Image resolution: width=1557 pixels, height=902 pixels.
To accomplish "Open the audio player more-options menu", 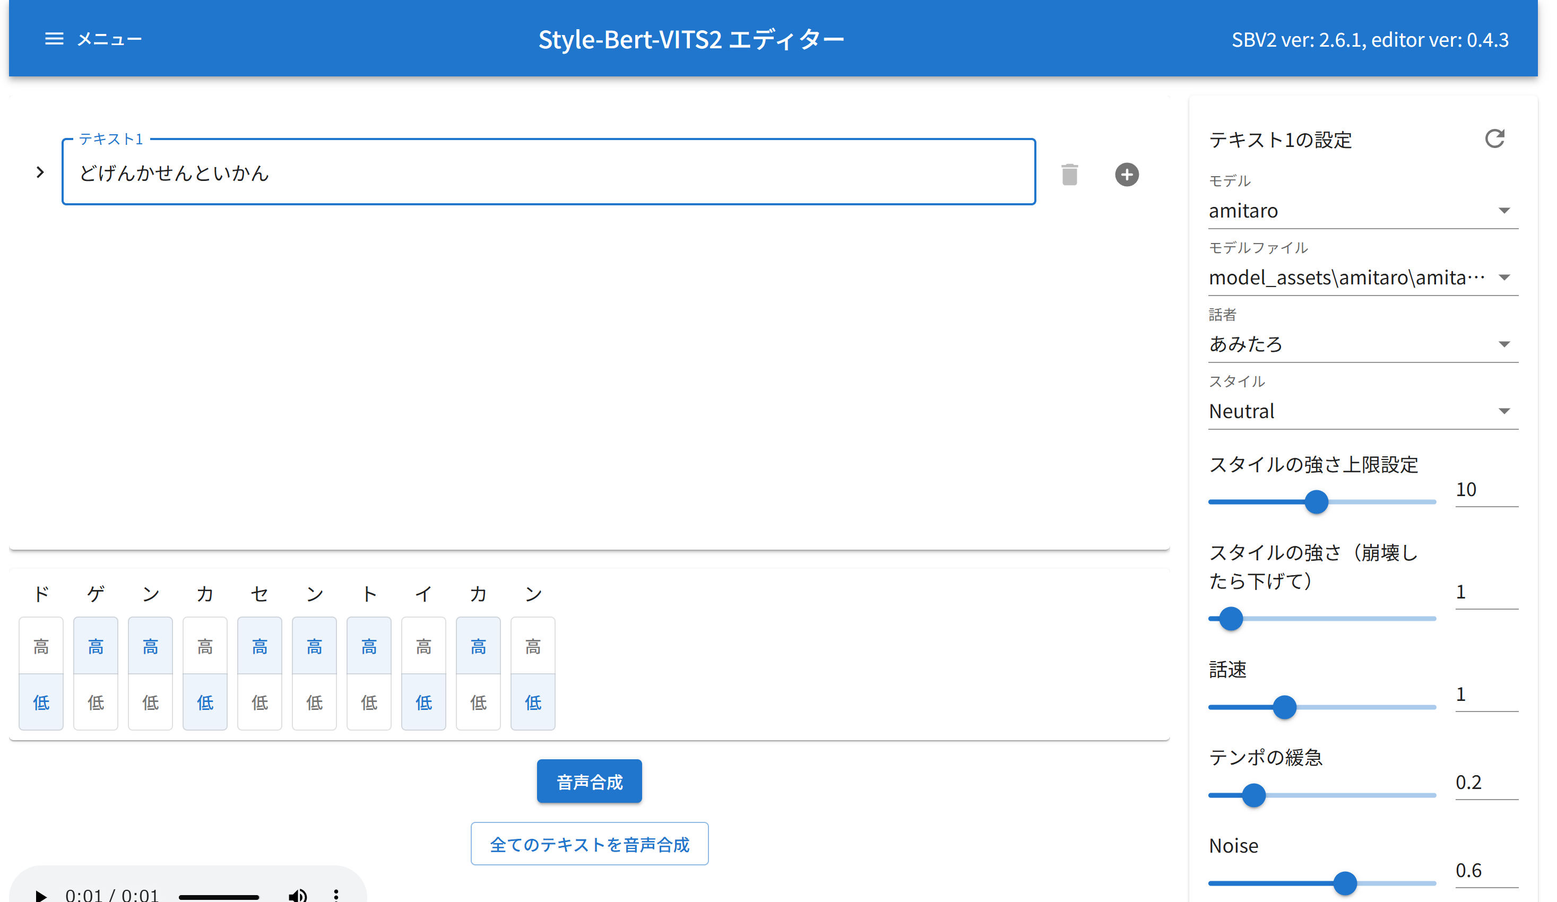I will (x=336, y=895).
